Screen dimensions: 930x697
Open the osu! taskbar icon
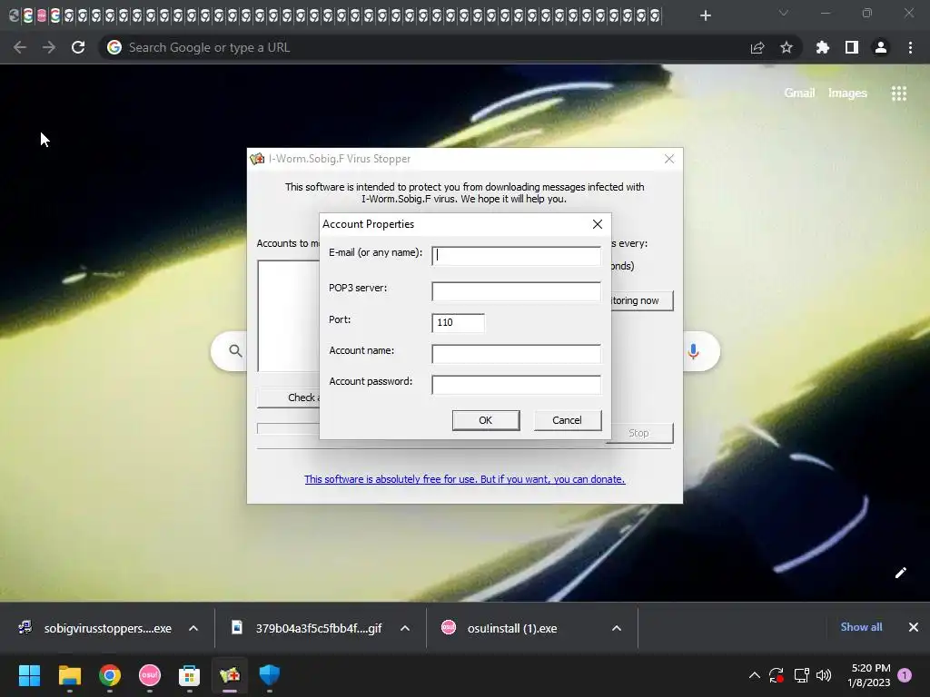click(x=150, y=675)
